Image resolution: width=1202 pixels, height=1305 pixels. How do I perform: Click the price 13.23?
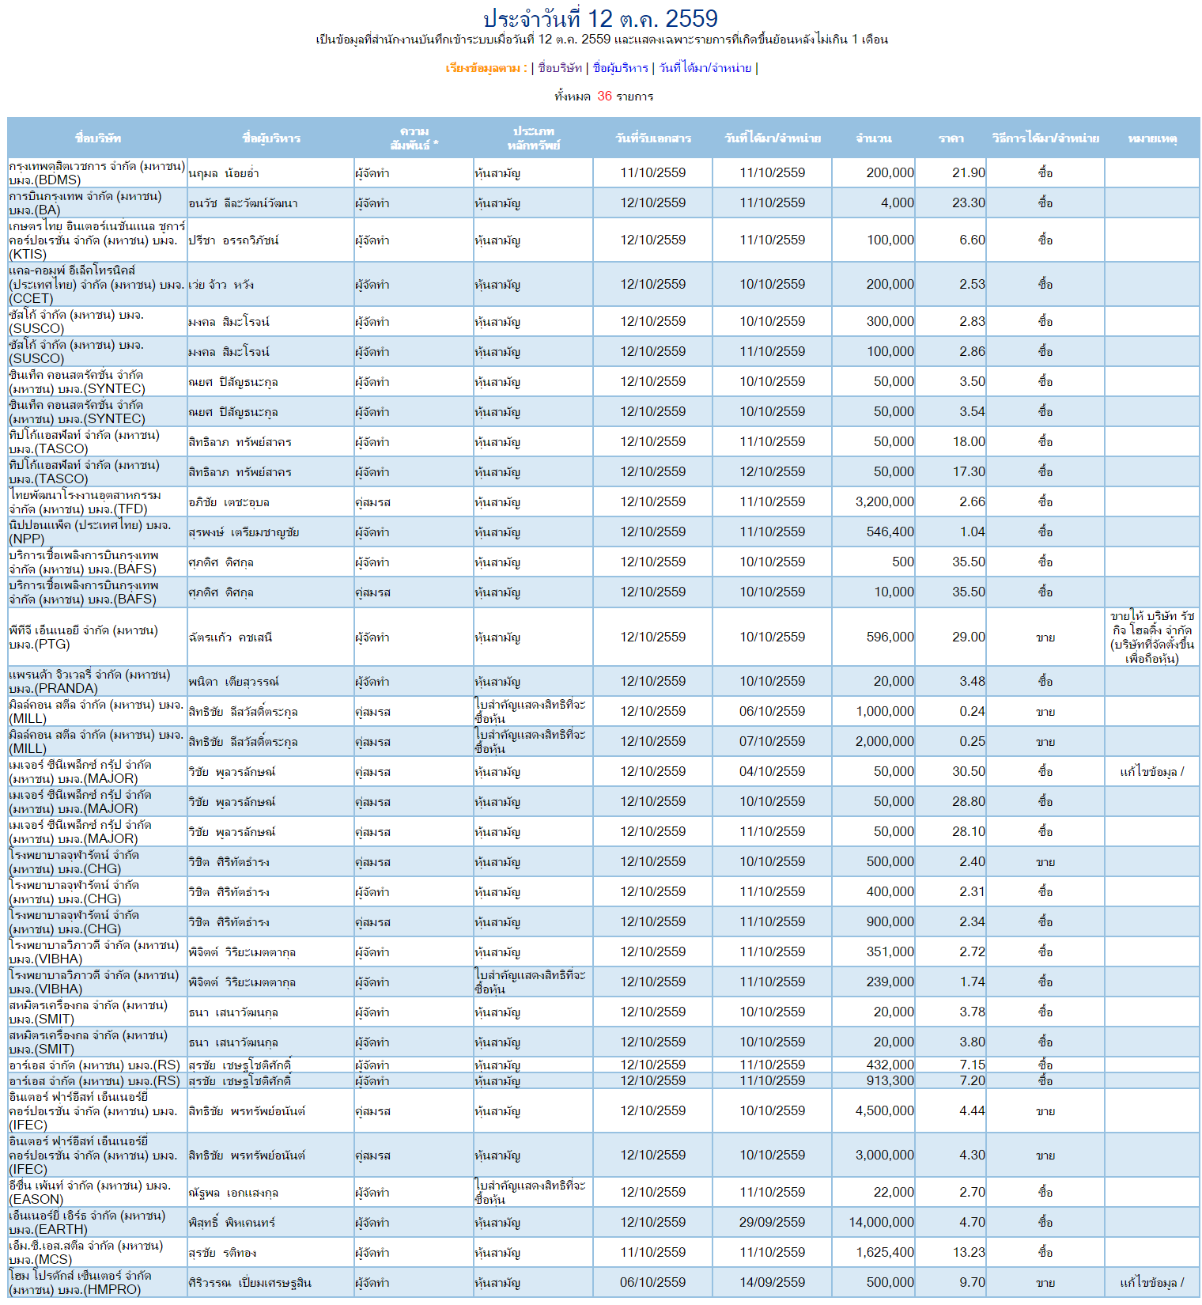pyautogui.click(x=969, y=1253)
